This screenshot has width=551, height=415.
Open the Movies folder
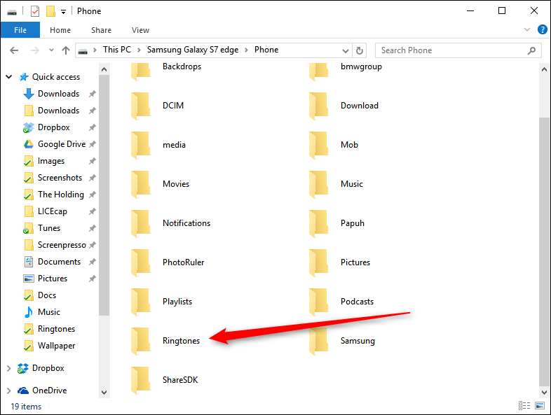pyautogui.click(x=161, y=184)
